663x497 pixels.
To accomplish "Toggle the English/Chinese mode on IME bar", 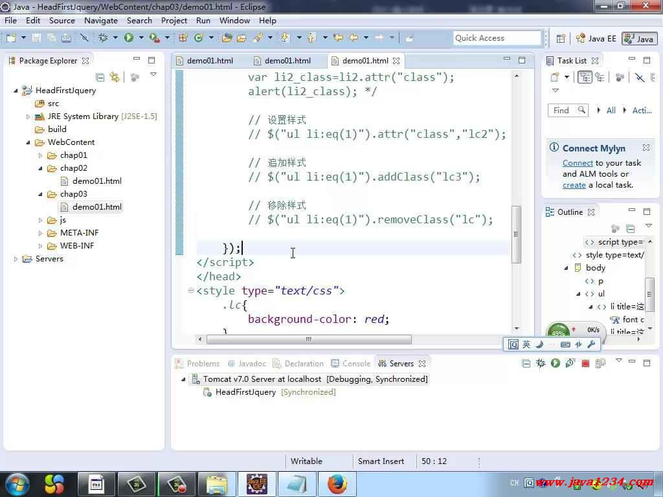I will point(526,344).
